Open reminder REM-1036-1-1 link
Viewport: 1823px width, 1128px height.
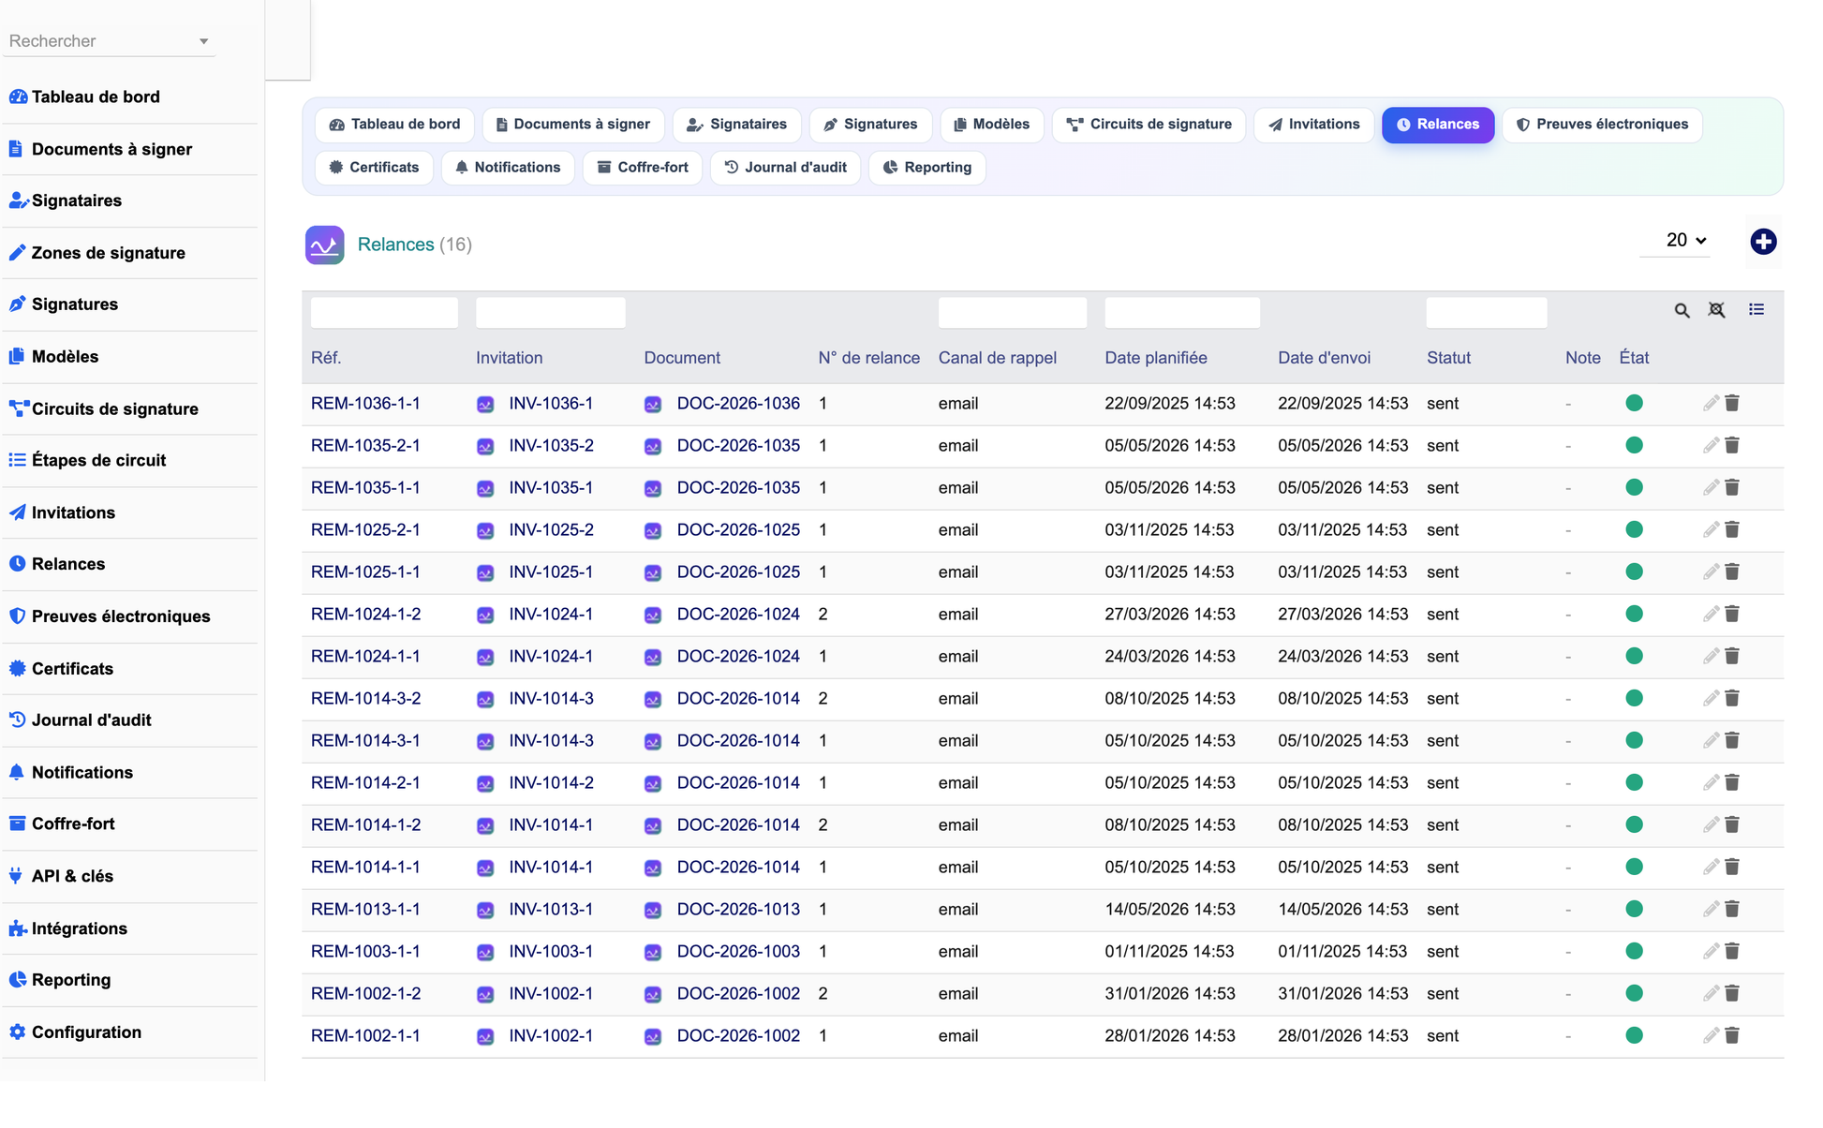pos(365,404)
